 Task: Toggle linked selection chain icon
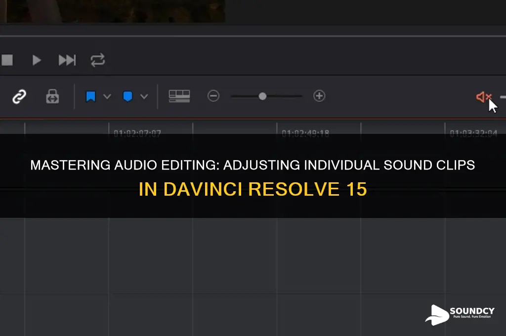click(x=19, y=96)
